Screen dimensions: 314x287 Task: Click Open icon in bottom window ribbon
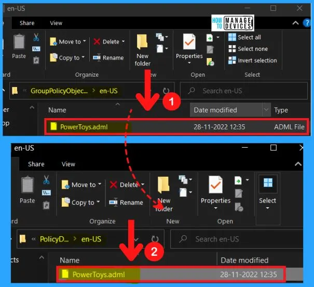(x=238, y=180)
